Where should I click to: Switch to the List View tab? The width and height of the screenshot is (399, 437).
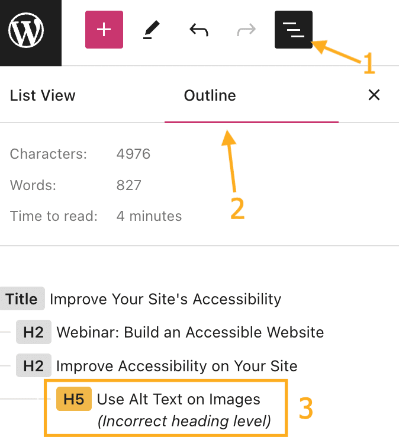[43, 95]
